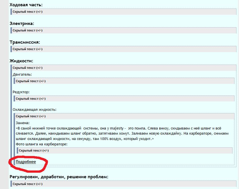Open the Подробнее link

pos(26,162)
